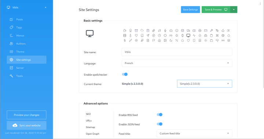
Task: Click the Save & Preview button
Action: coord(216,10)
